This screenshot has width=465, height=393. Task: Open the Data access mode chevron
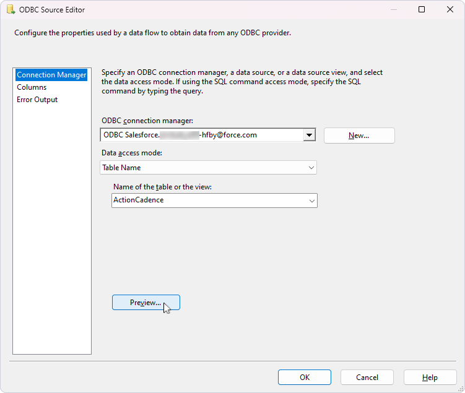[311, 168]
